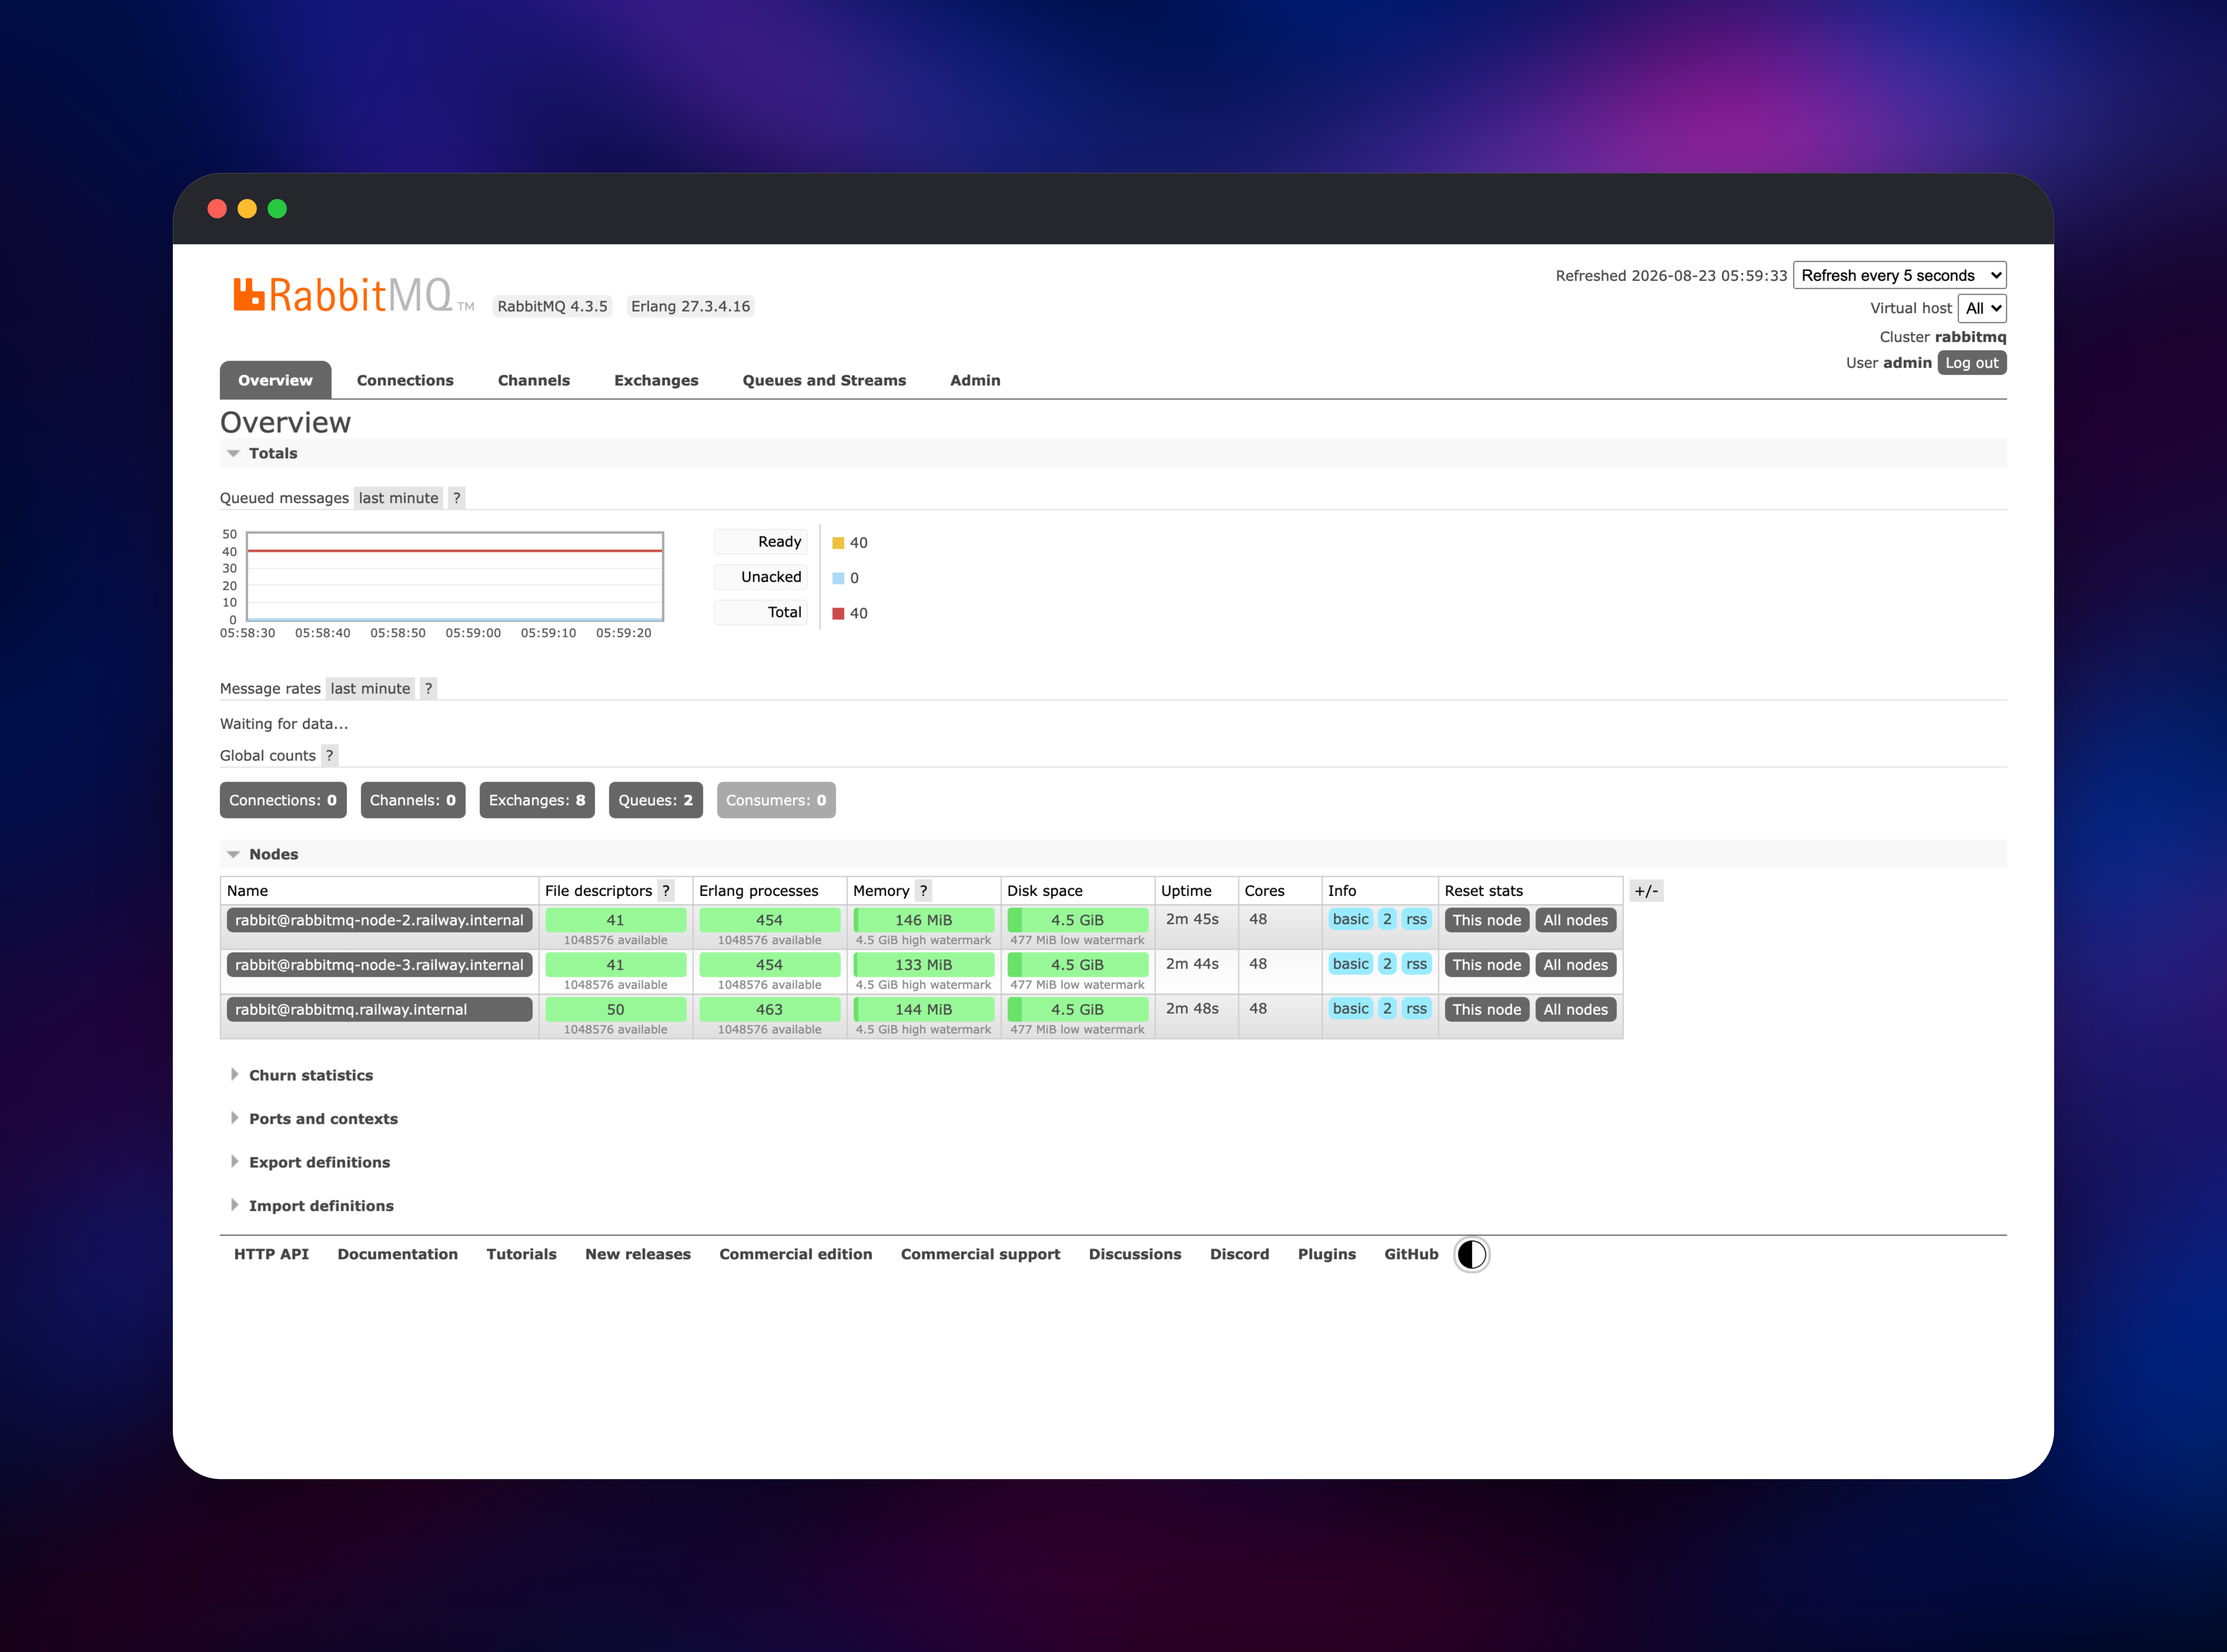The height and width of the screenshot is (1652, 2227).
Task: Click Channels: 0 count button
Action: coord(413,800)
